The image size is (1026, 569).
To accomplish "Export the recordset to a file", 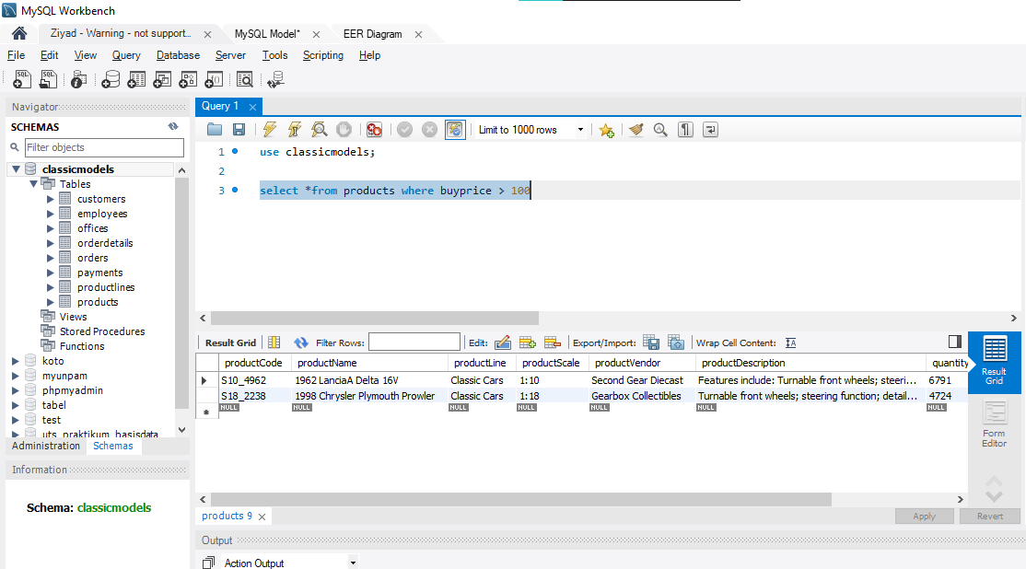I will pyautogui.click(x=651, y=343).
